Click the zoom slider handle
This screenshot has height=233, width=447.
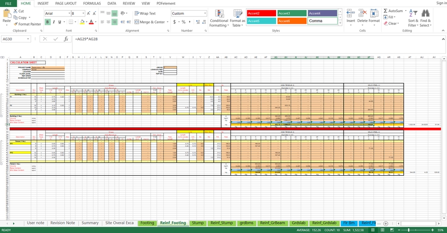408,230
